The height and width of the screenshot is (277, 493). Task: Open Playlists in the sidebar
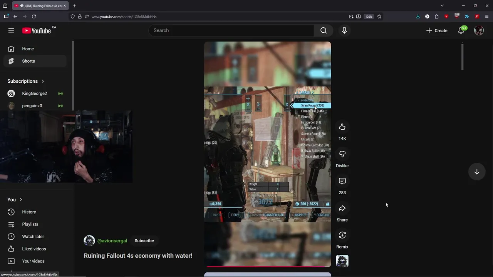tap(35, 224)
